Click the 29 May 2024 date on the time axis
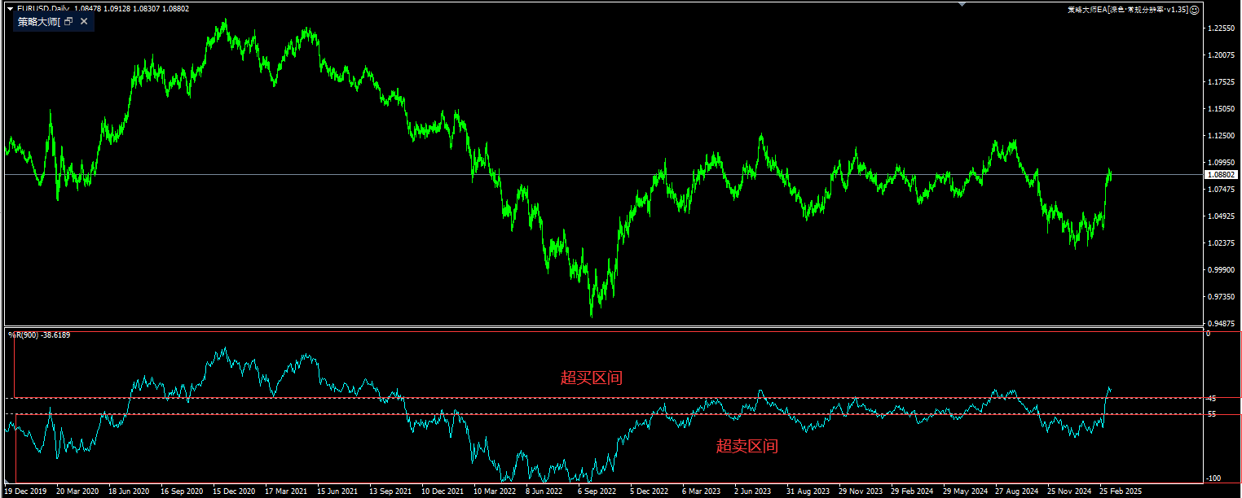The height and width of the screenshot is (498, 1242). click(x=964, y=491)
